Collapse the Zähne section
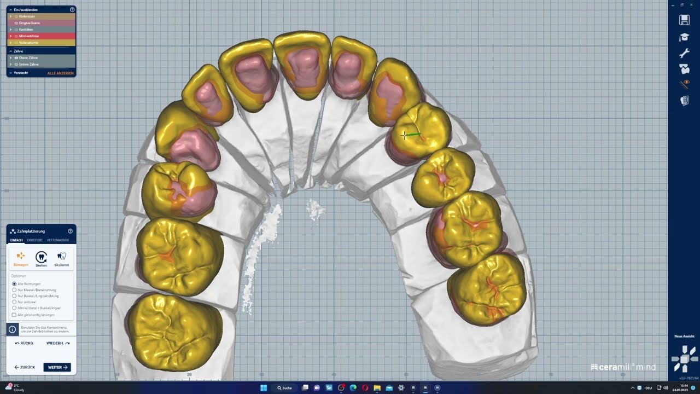Screen dimensions: 700x394 click(x=10, y=51)
